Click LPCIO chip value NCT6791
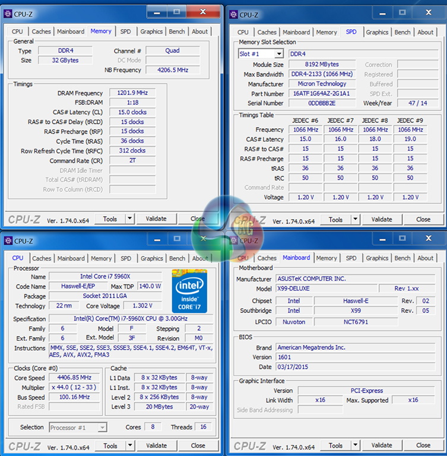447x456 pixels. coord(356,322)
